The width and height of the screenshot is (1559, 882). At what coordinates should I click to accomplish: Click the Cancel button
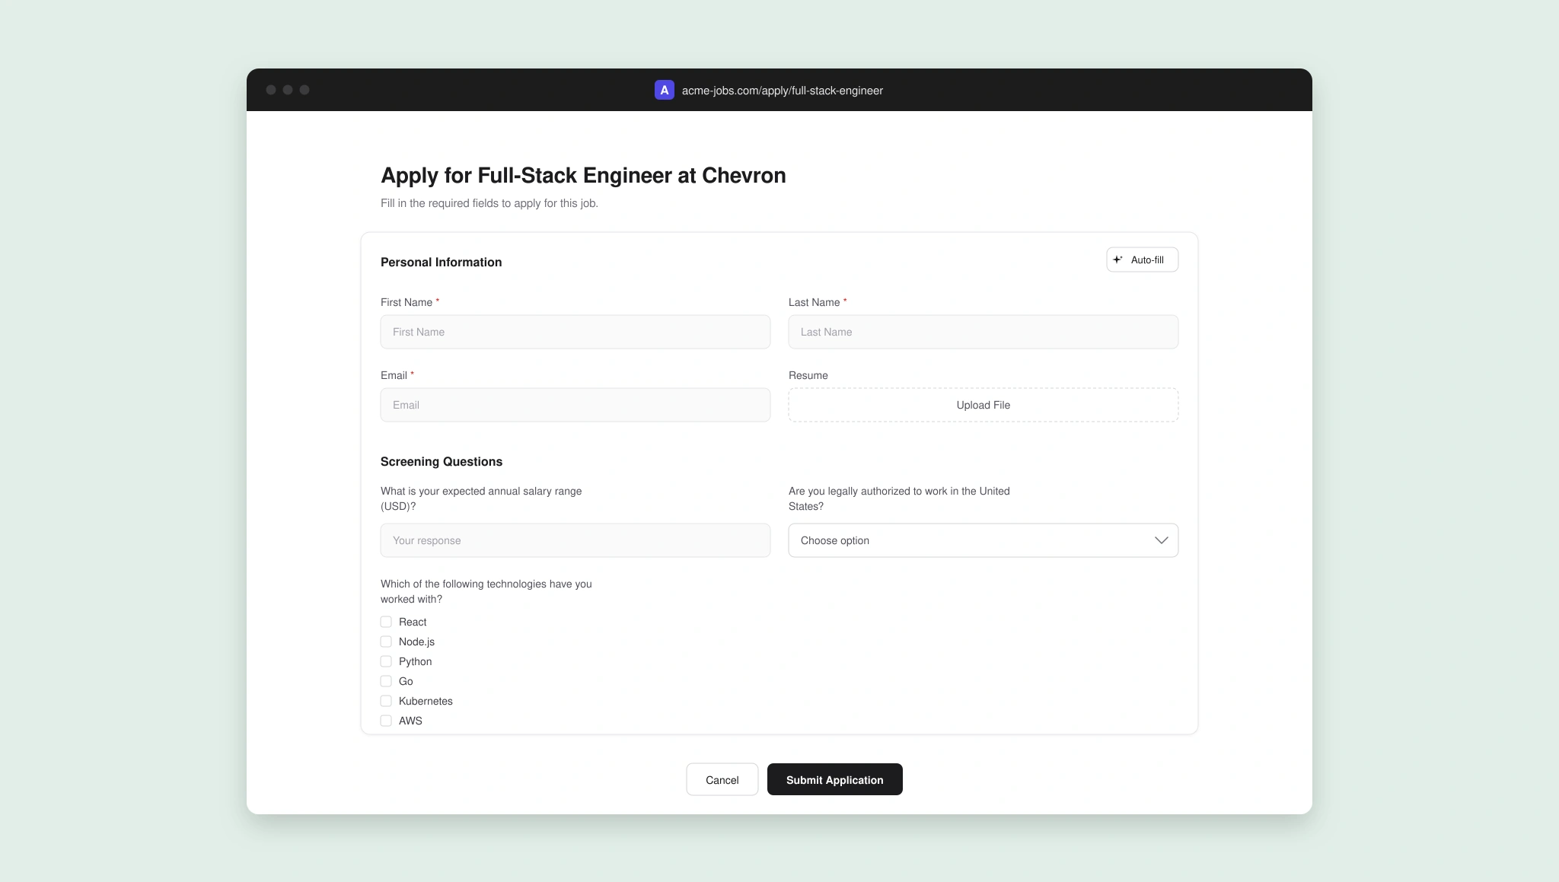pyautogui.click(x=722, y=779)
